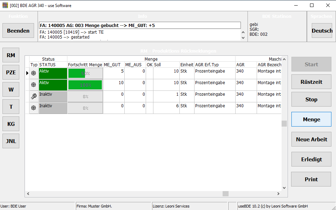Click the Aktiv status cell in the 100% row
The width and height of the screenshot is (336, 210).
click(53, 85)
